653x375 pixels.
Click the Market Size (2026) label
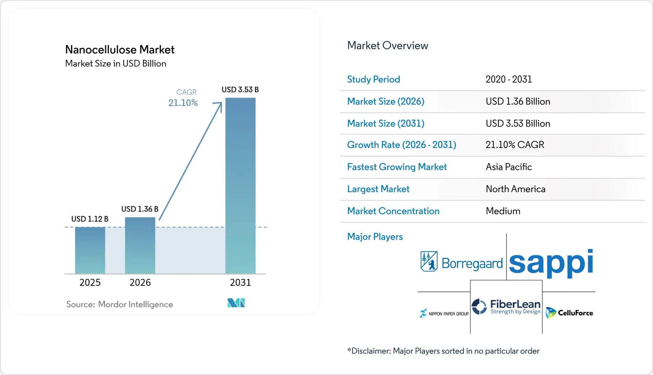[x=386, y=101]
